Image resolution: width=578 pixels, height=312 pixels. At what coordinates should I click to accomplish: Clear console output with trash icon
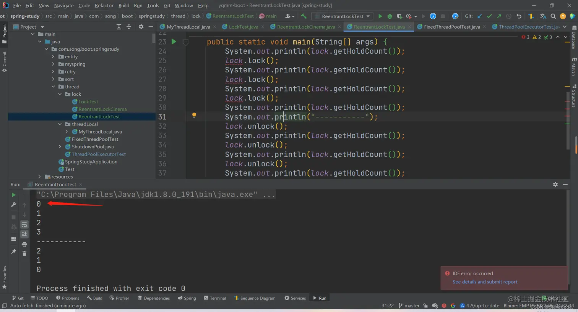tap(24, 254)
